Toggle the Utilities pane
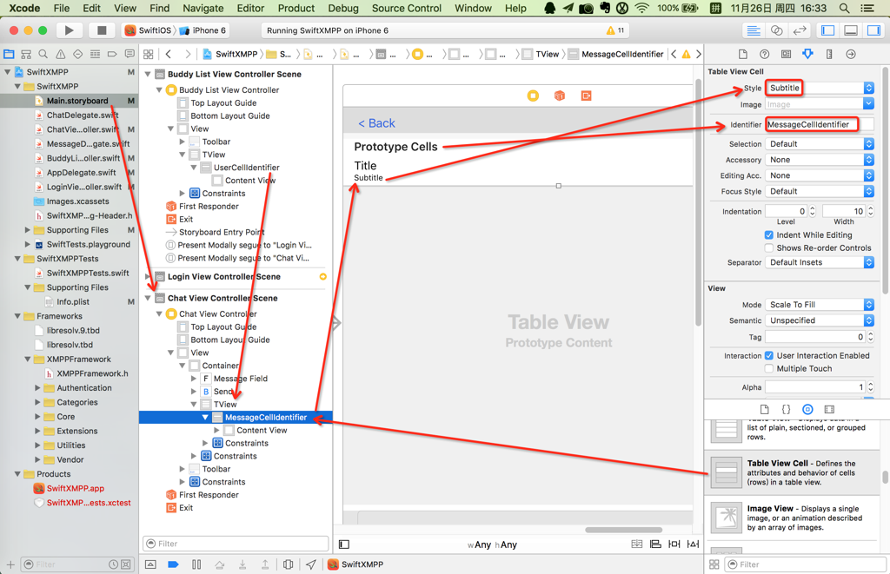This screenshot has height=574, width=890. tap(873, 30)
